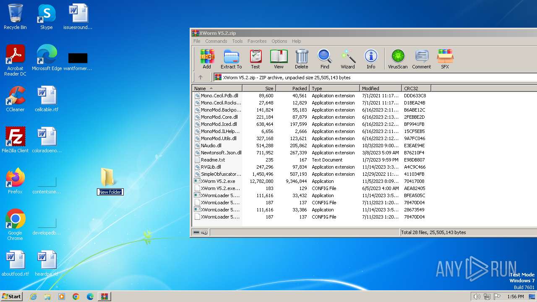The image size is (537, 302).
Task: Open Internet Explorer from the taskbar
Action: pyautogui.click(x=33, y=297)
